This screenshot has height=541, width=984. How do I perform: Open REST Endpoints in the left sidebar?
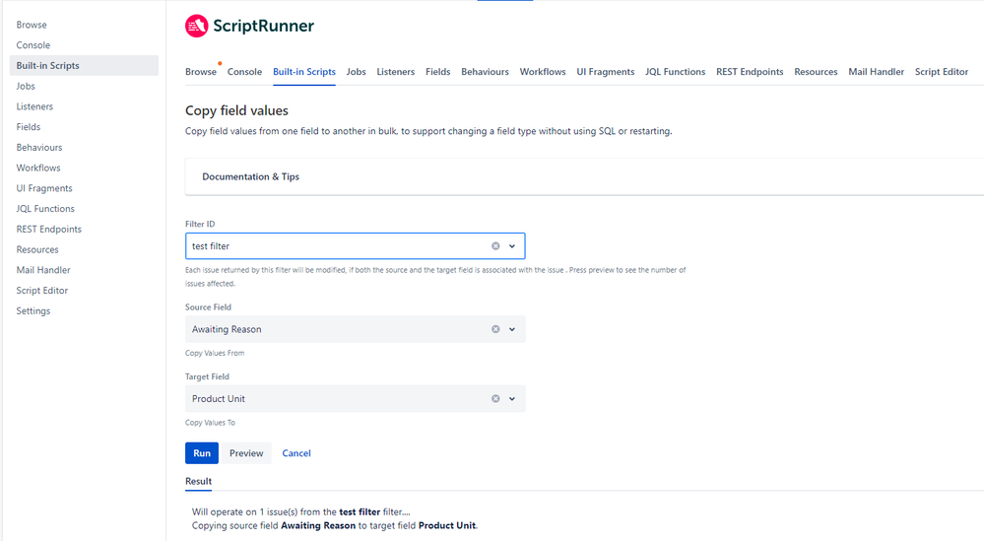click(49, 229)
